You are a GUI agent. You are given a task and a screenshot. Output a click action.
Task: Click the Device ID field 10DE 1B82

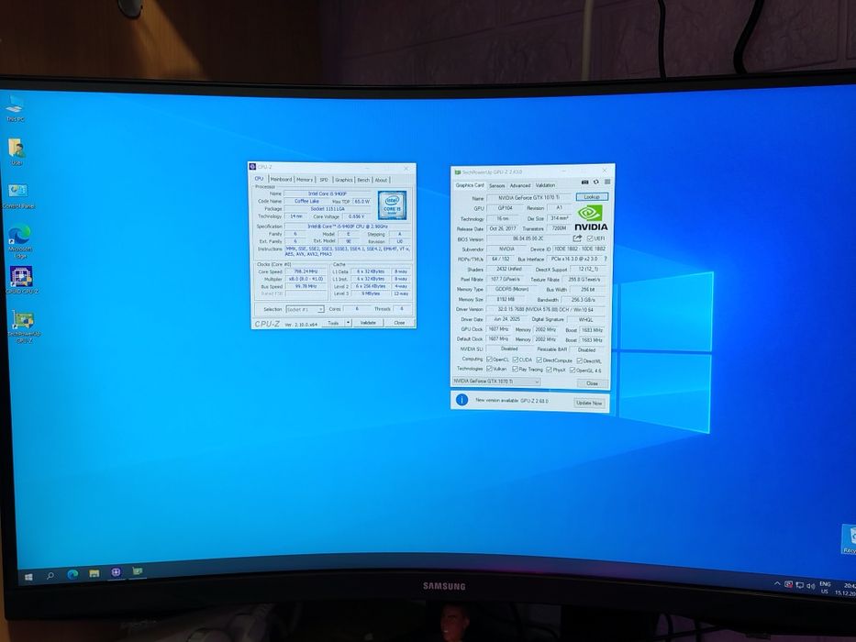[x=579, y=249]
